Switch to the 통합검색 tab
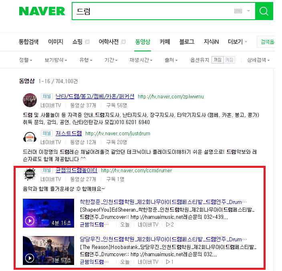This screenshot has height=271, width=282. point(28,42)
